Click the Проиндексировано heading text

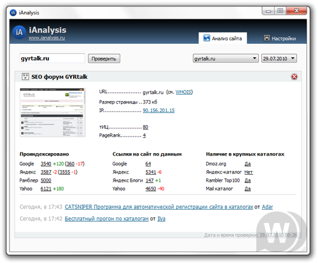45,154
